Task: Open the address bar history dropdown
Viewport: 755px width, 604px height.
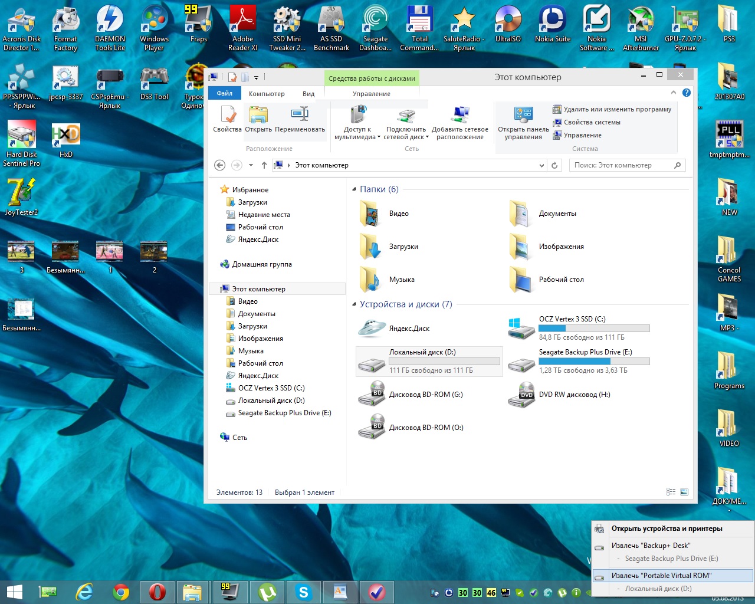Action: 541,166
